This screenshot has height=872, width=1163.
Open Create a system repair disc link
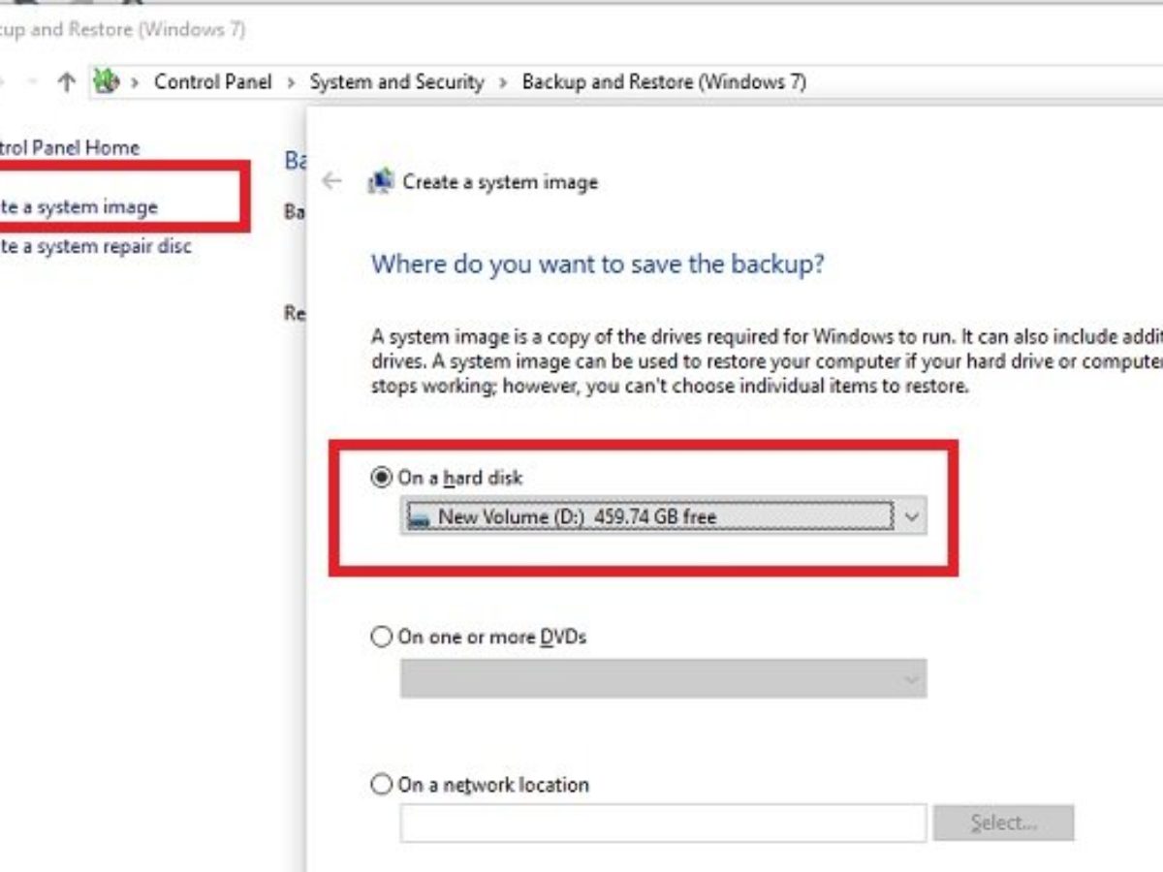pyautogui.click(x=96, y=246)
